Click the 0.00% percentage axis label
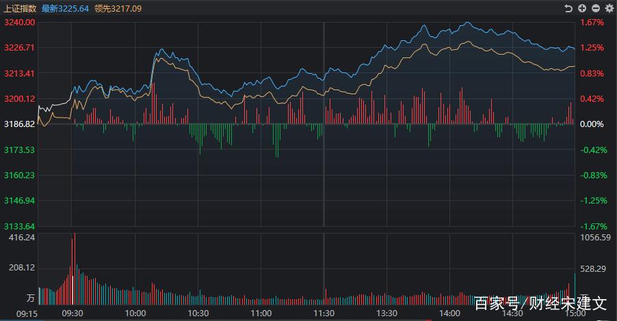 point(592,124)
